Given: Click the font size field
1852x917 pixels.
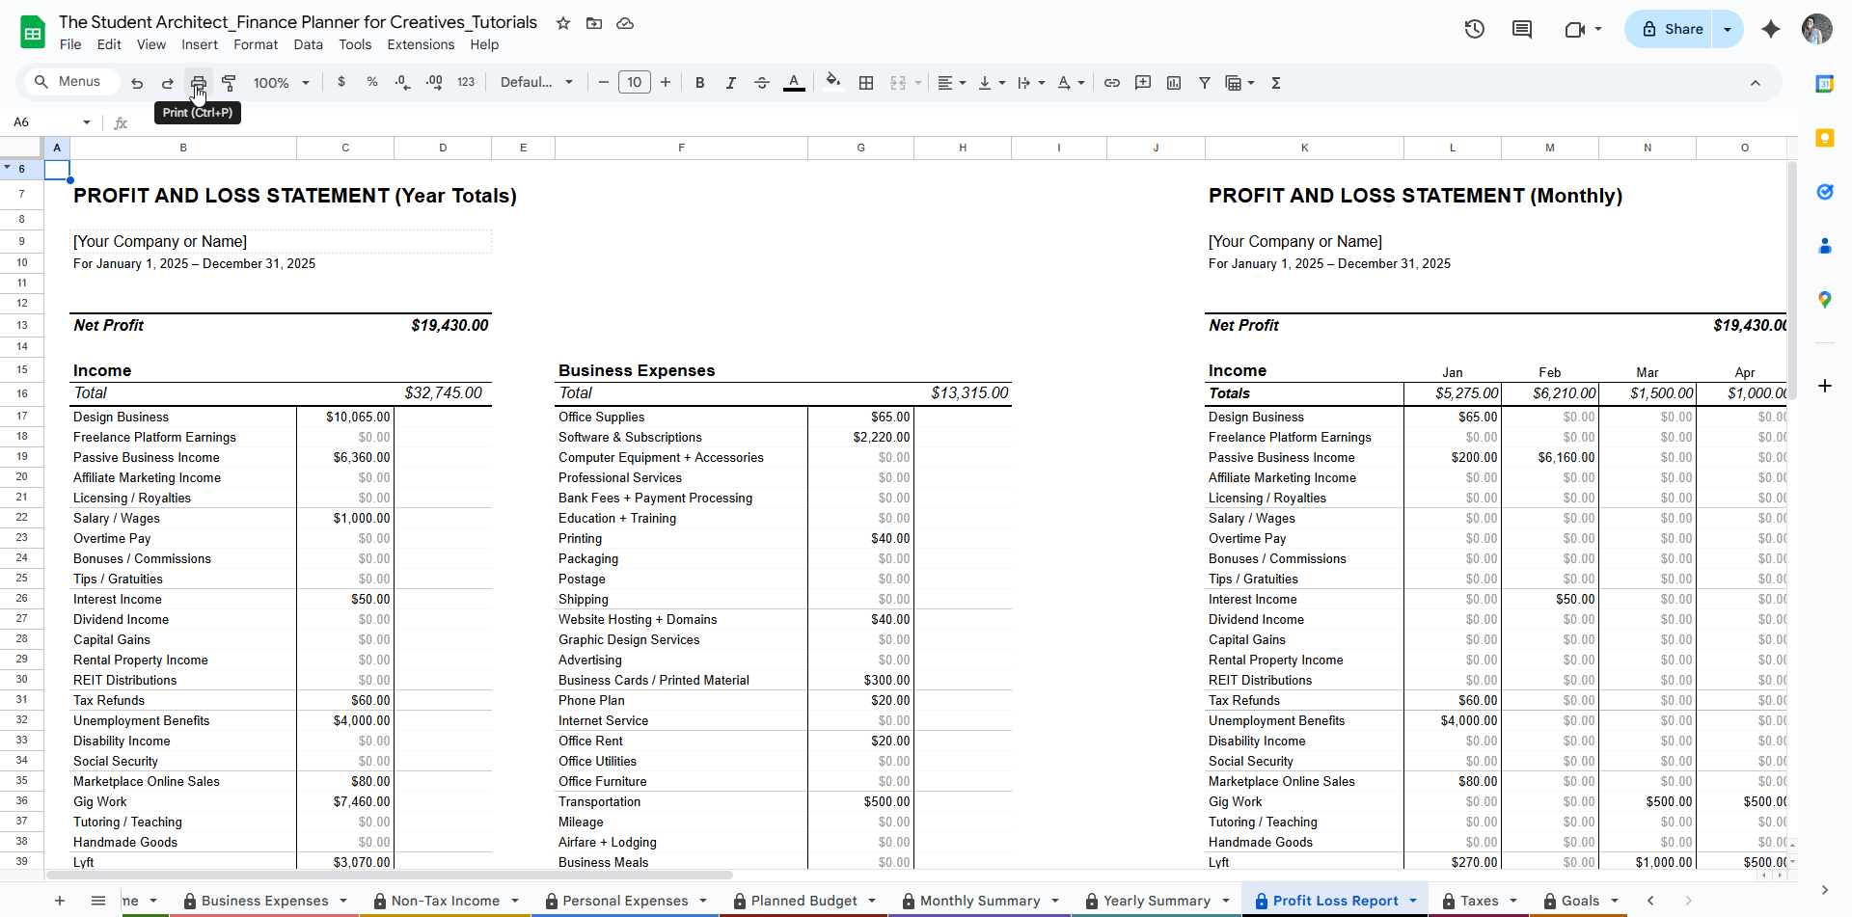Looking at the screenshot, I should tap(635, 83).
